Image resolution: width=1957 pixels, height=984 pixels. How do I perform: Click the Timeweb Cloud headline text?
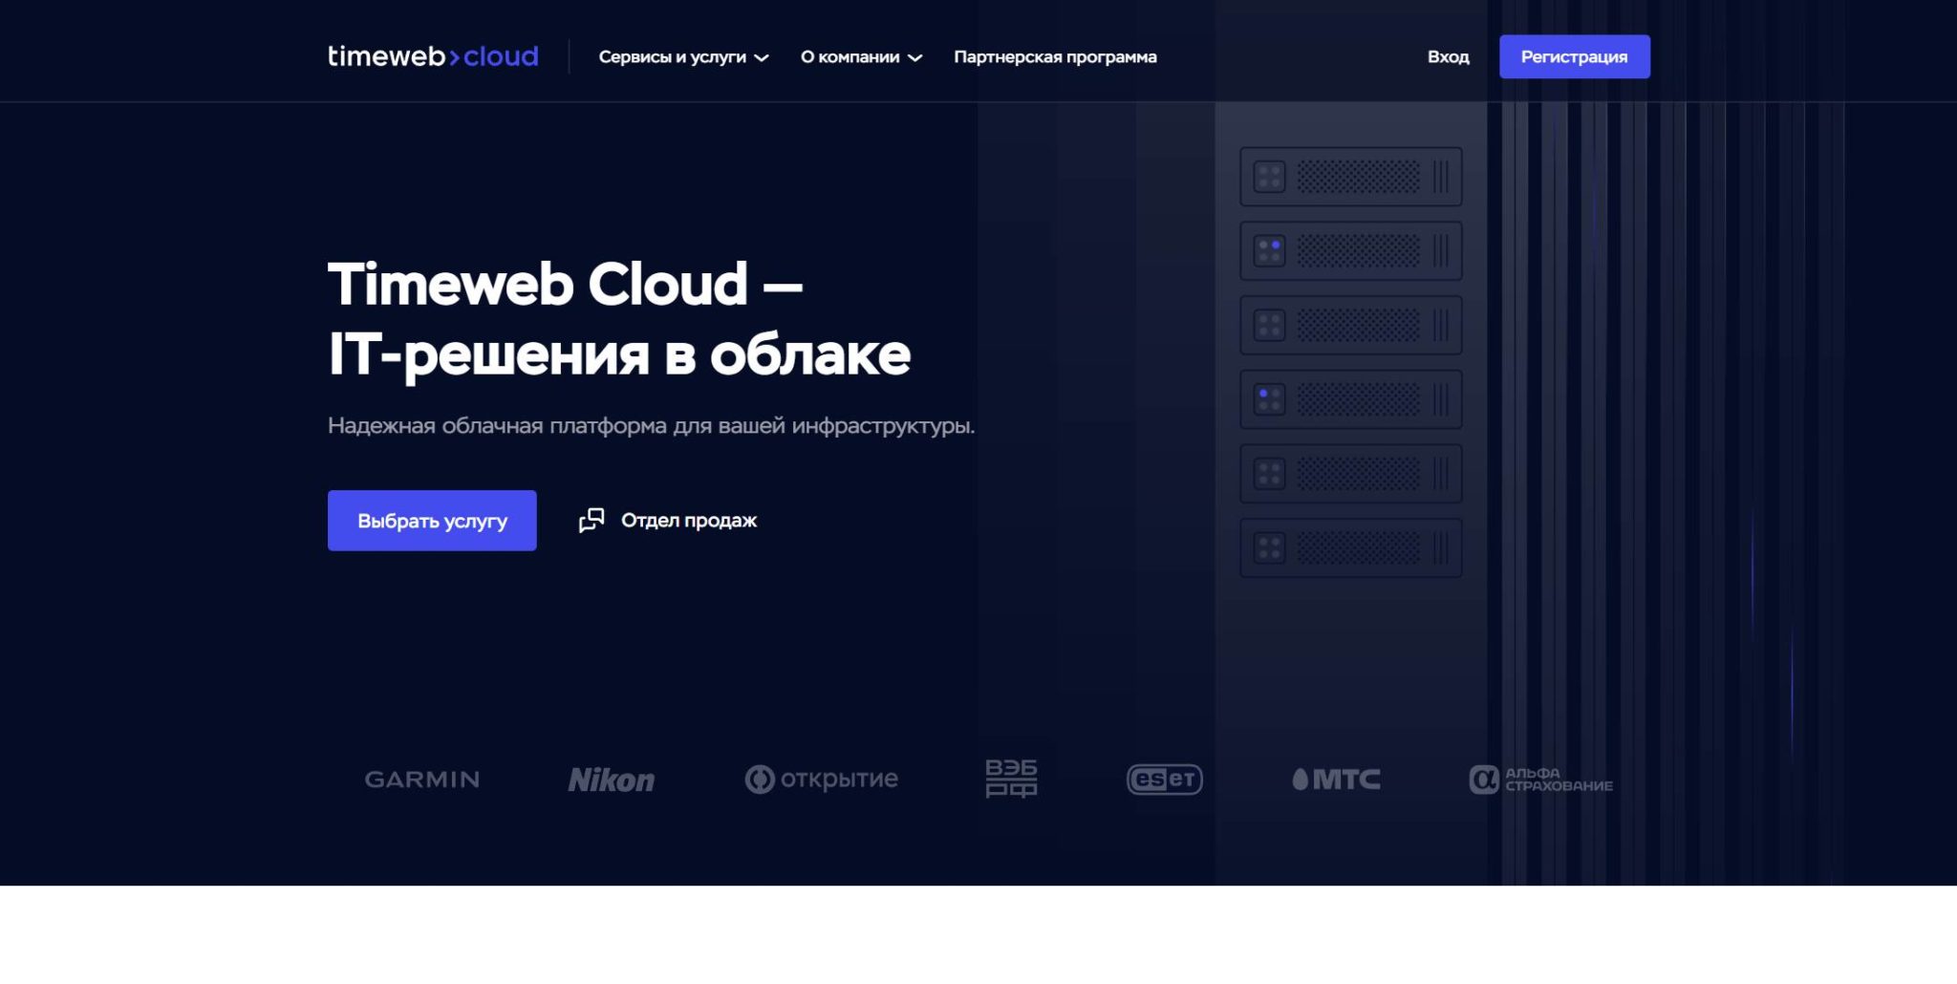619,319
